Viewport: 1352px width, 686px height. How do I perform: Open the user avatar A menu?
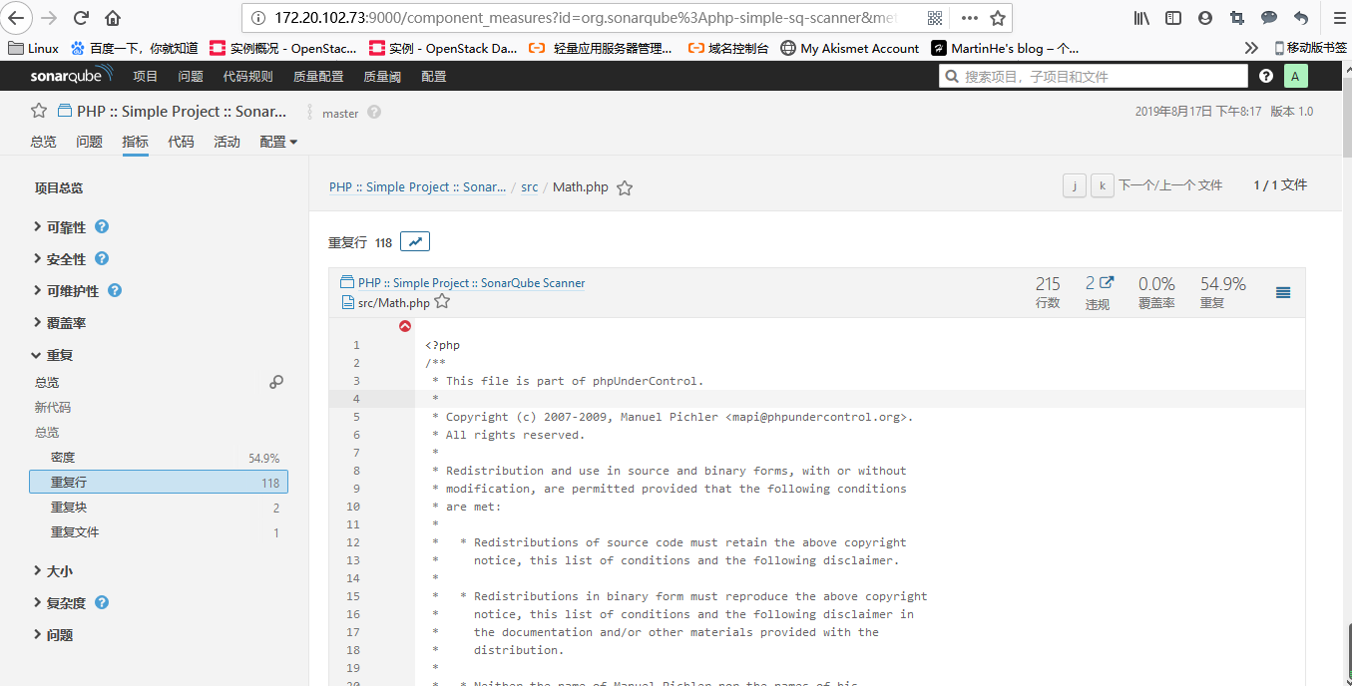click(x=1295, y=76)
